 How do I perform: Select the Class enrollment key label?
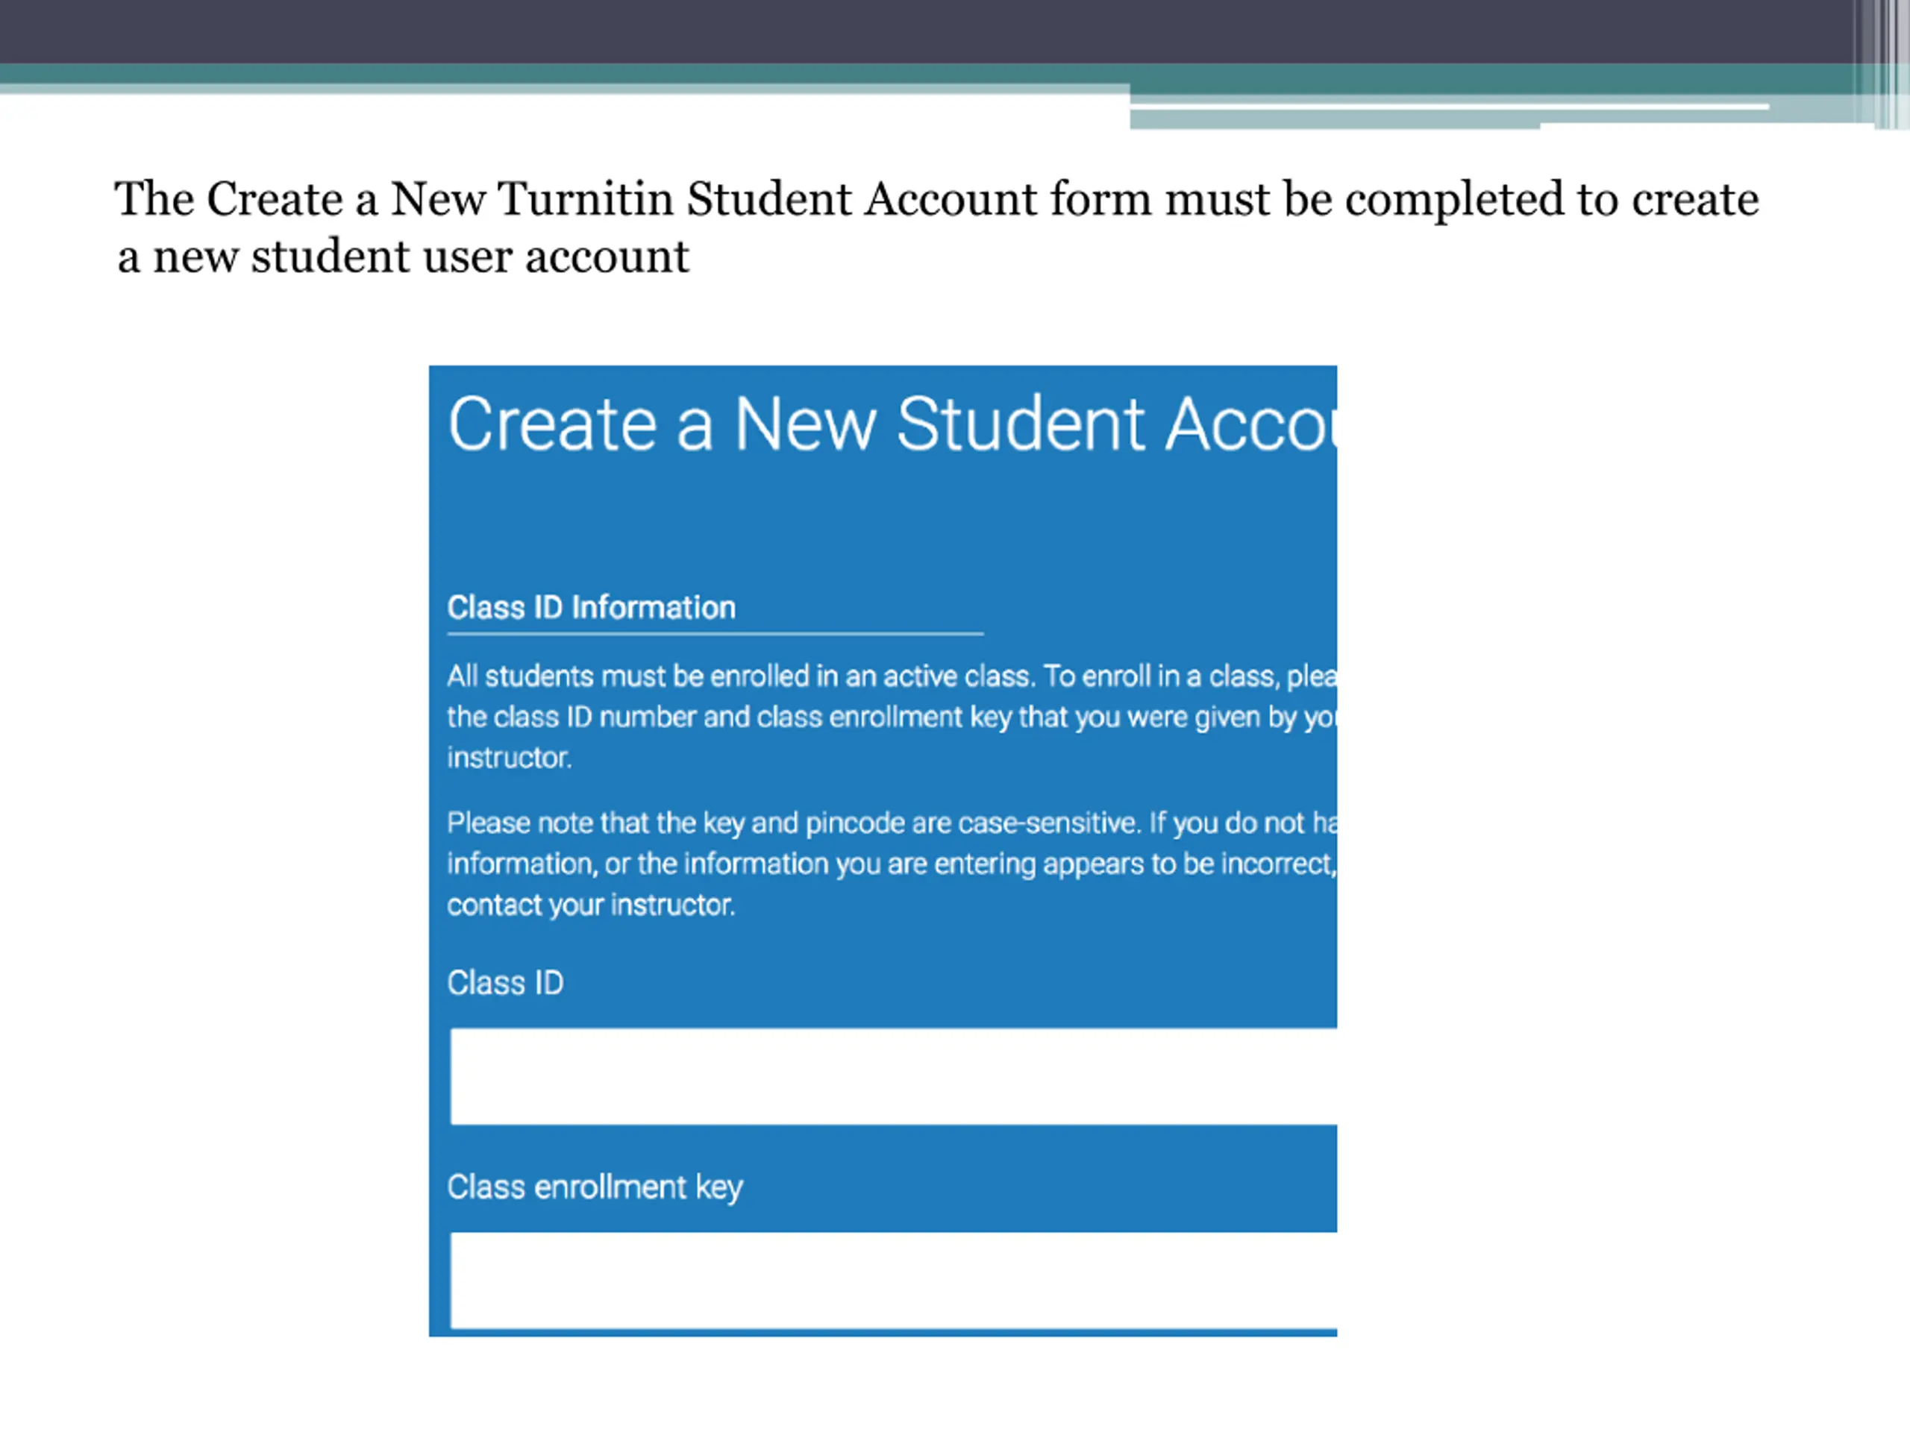tap(595, 1187)
